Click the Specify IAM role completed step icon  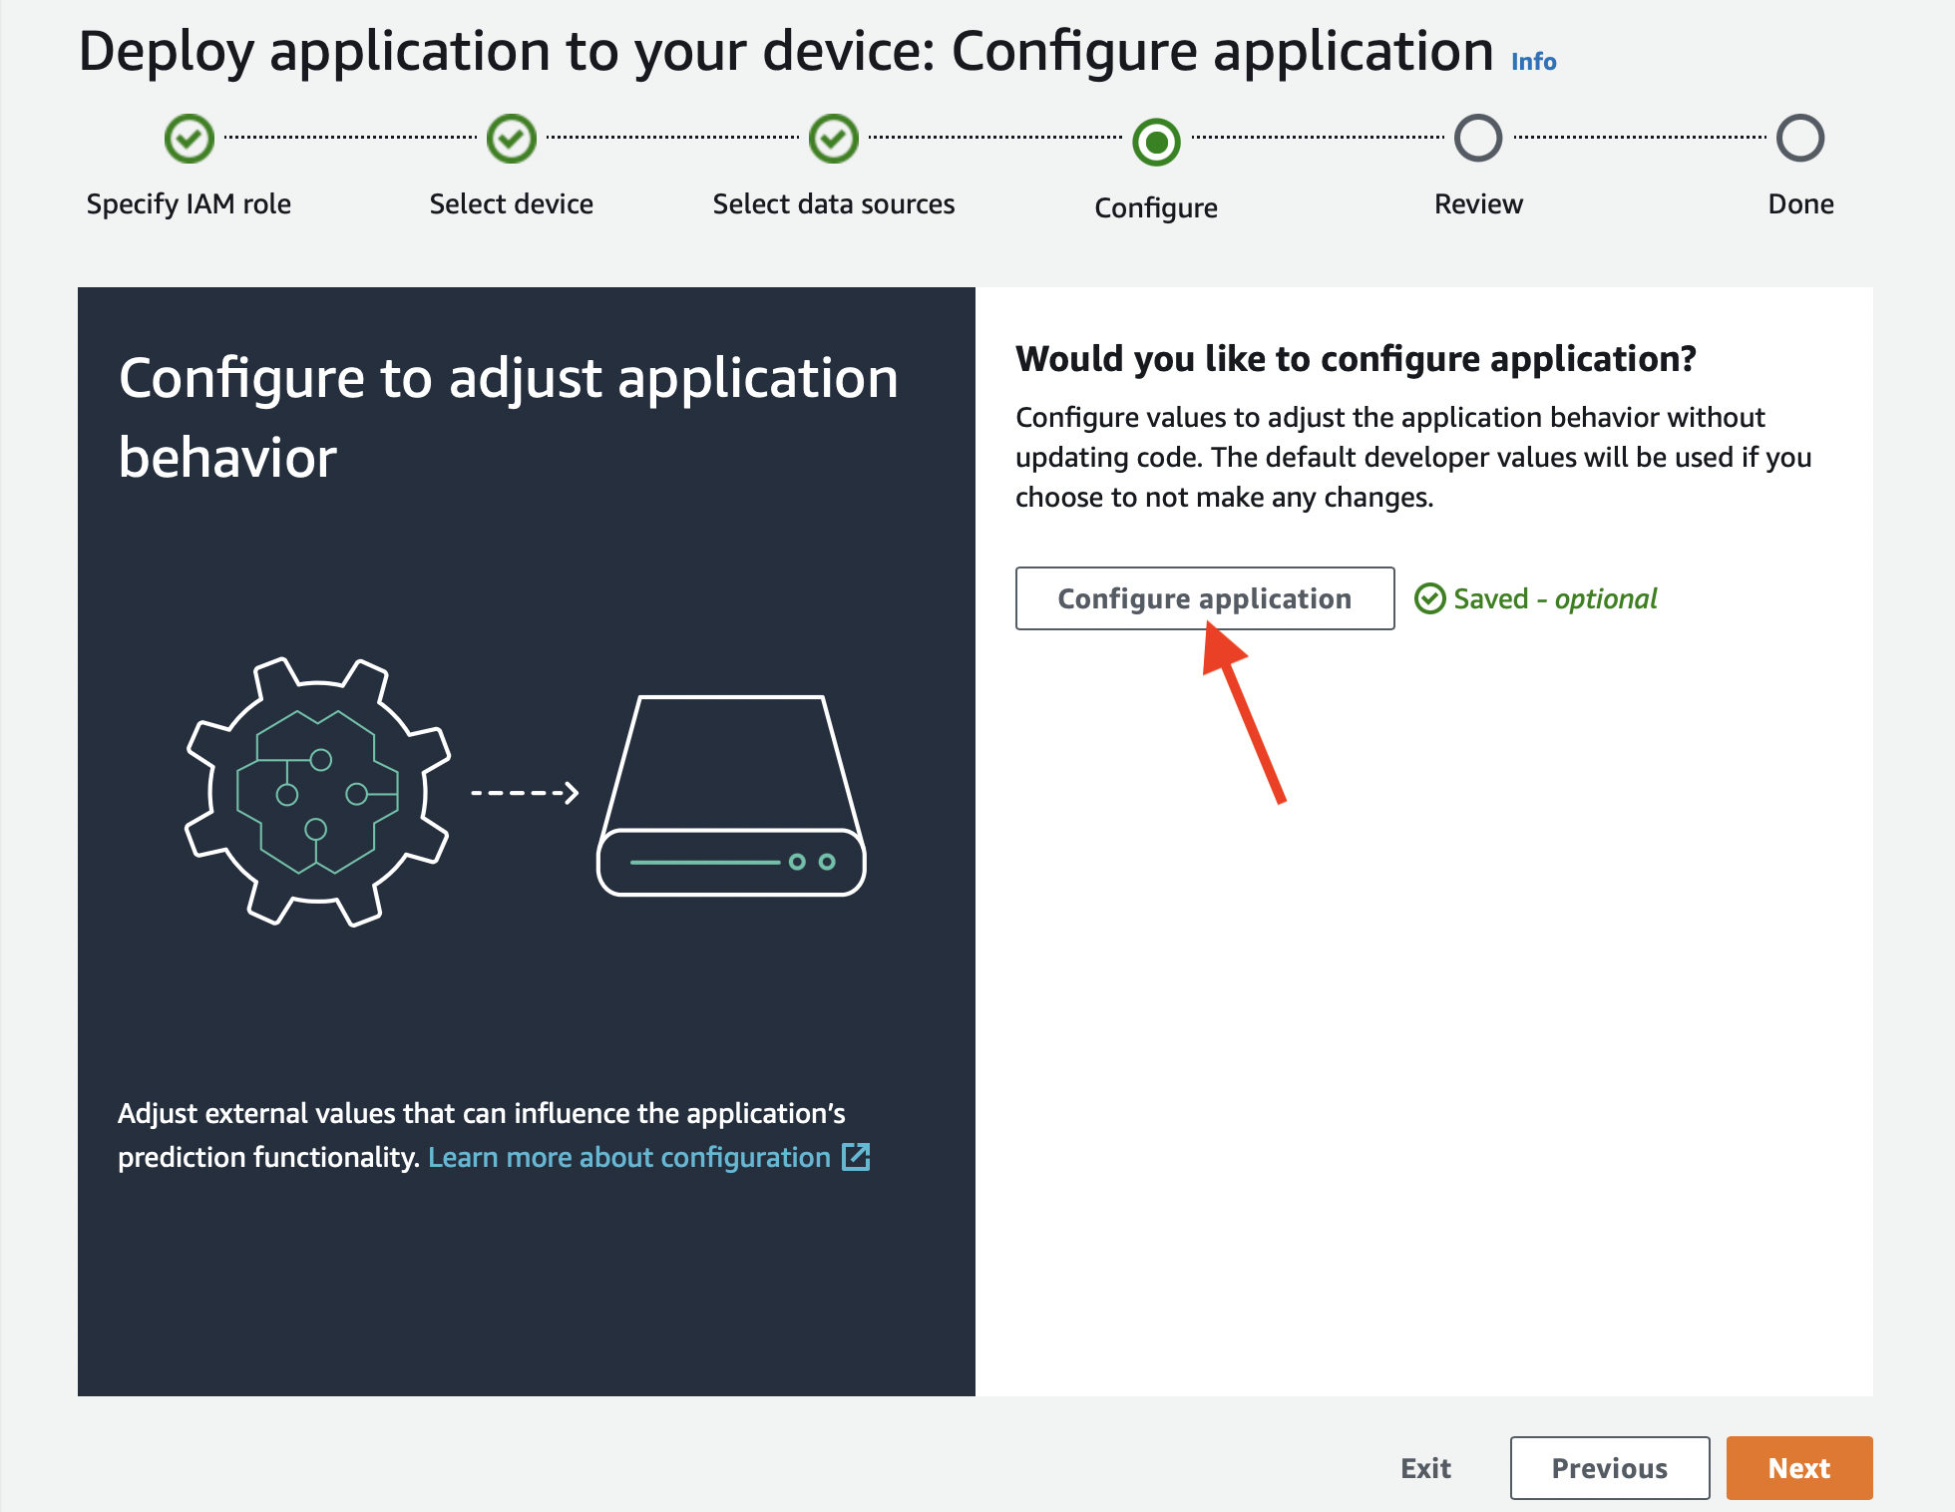click(189, 139)
